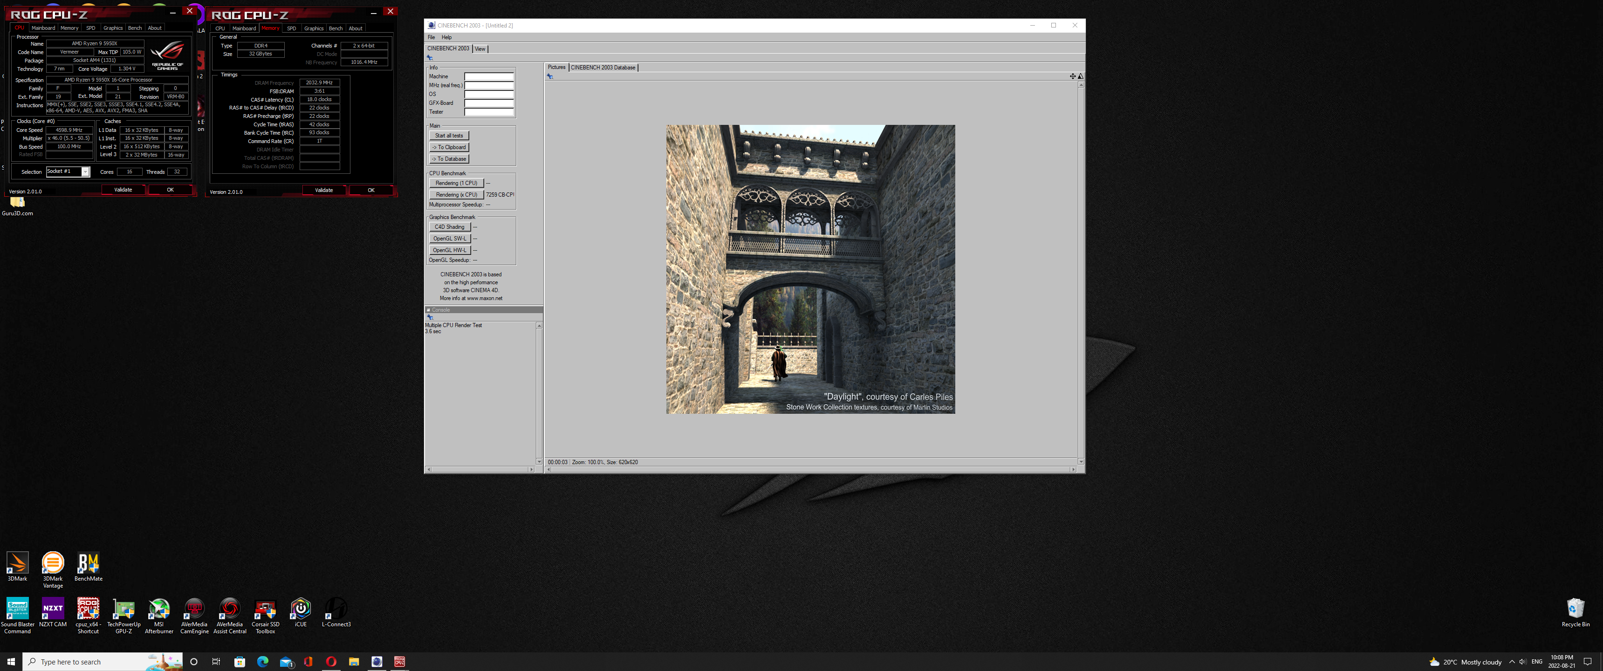Screen dimensions: 1603x671
Task: Click the move-arrows icon above the picture view
Action: tap(1072, 76)
